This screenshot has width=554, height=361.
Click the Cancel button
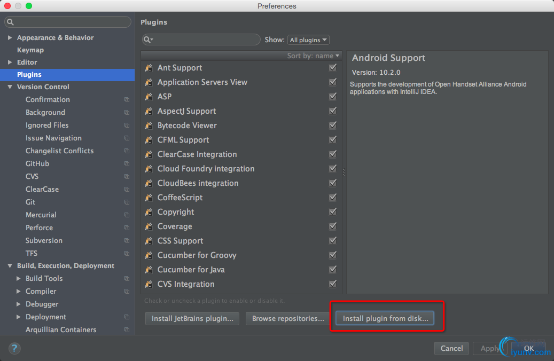[x=451, y=348]
